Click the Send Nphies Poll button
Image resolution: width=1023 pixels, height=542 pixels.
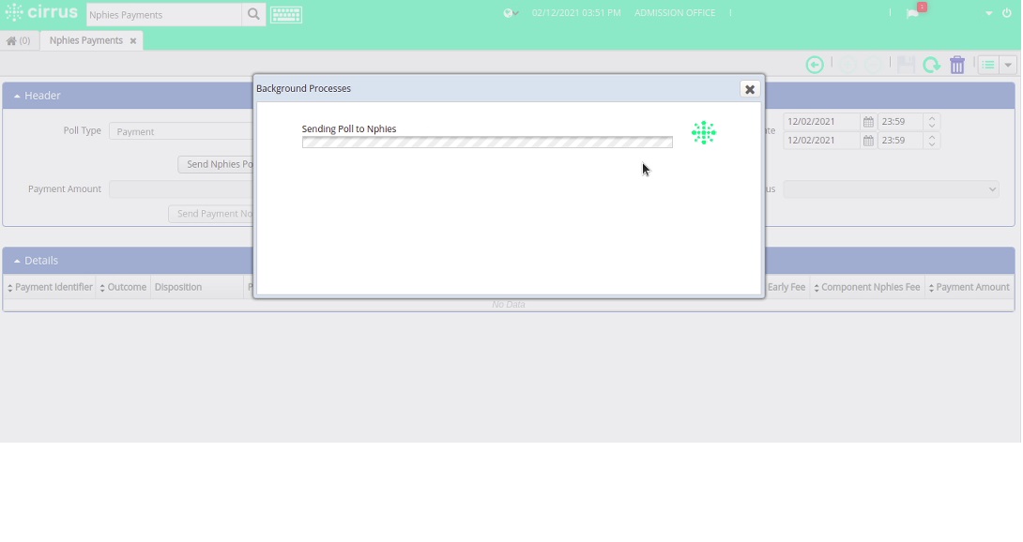click(x=219, y=164)
